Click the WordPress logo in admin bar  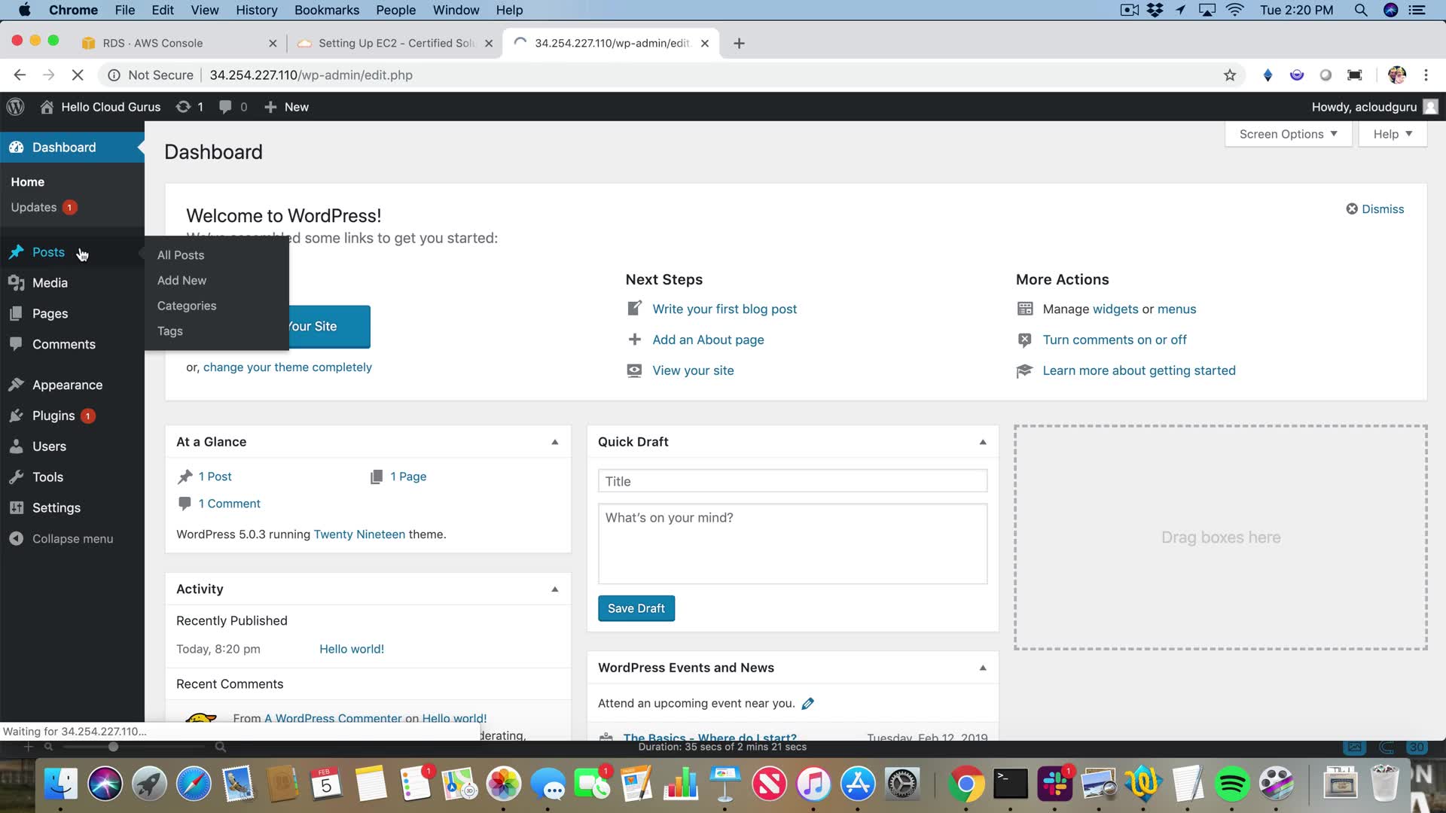16,107
